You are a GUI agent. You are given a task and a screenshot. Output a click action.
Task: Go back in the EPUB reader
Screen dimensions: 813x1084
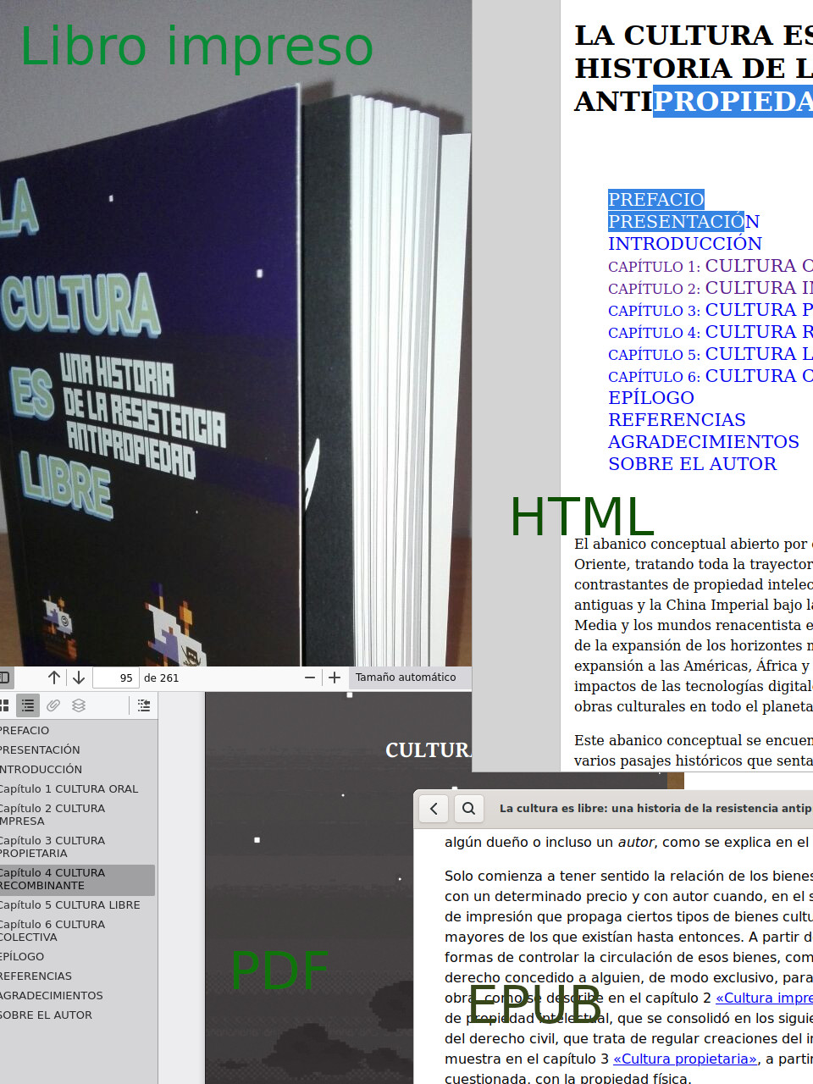(x=434, y=809)
